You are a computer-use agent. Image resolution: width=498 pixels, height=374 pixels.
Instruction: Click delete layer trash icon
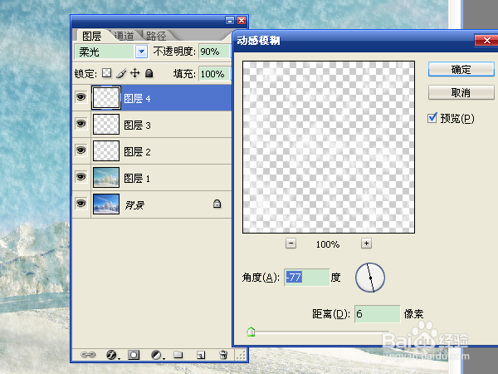click(x=223, y=355)
